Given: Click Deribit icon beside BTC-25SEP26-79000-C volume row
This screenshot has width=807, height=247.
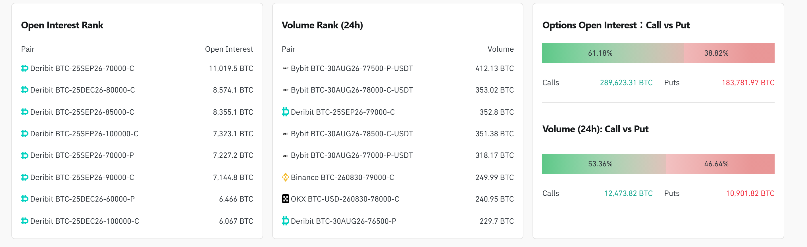Looking at the screenshot, I should [285, 112].
